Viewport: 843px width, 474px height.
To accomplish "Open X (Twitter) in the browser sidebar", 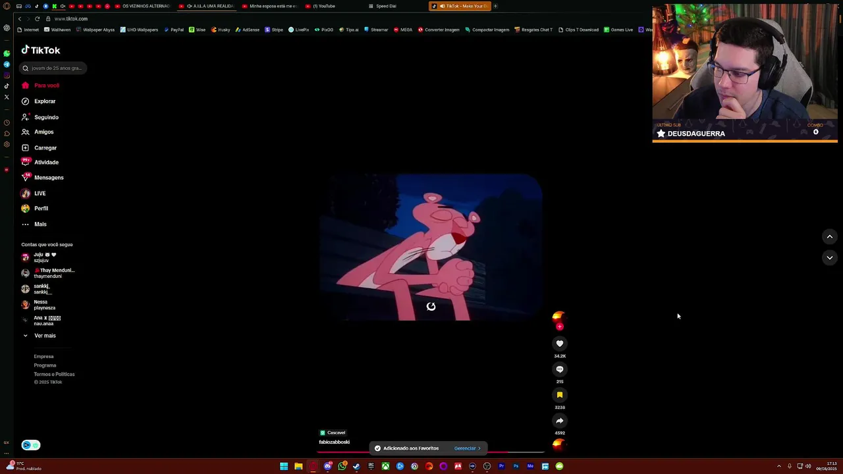I will coord(7,97).
